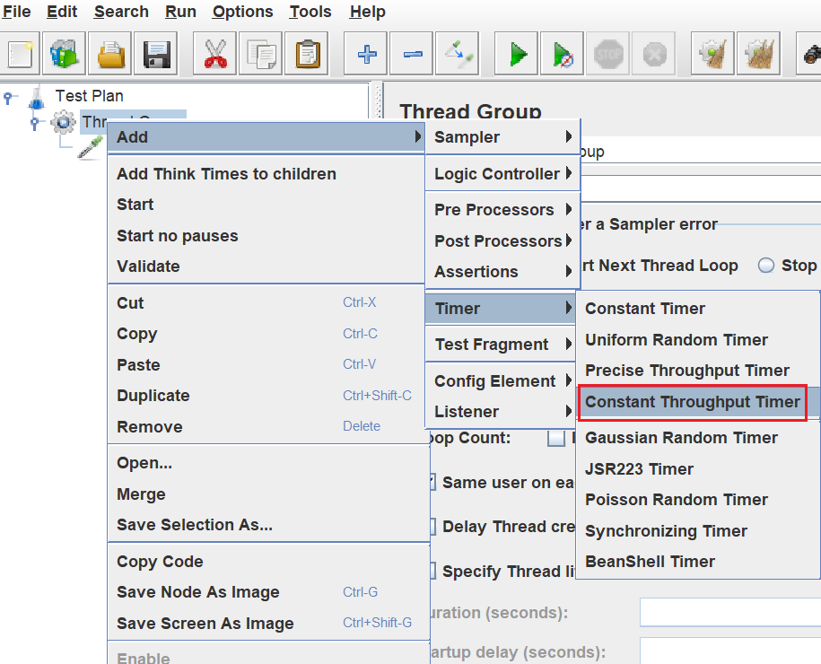
Task: Expand the Test Fragment submenu
Action: [x=501, y=345]
